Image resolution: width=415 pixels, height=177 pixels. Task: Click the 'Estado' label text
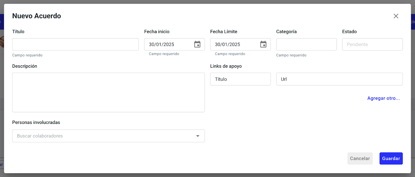[349, 32]
